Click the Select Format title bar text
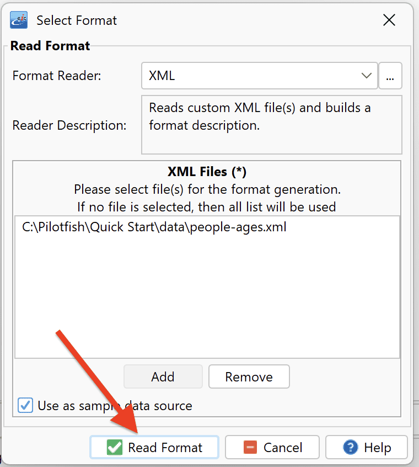419x467 pixels. click(x=77, y=20)
